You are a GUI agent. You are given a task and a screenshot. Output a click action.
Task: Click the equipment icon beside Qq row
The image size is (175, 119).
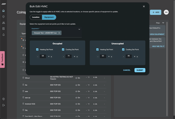tap(23, 110)
